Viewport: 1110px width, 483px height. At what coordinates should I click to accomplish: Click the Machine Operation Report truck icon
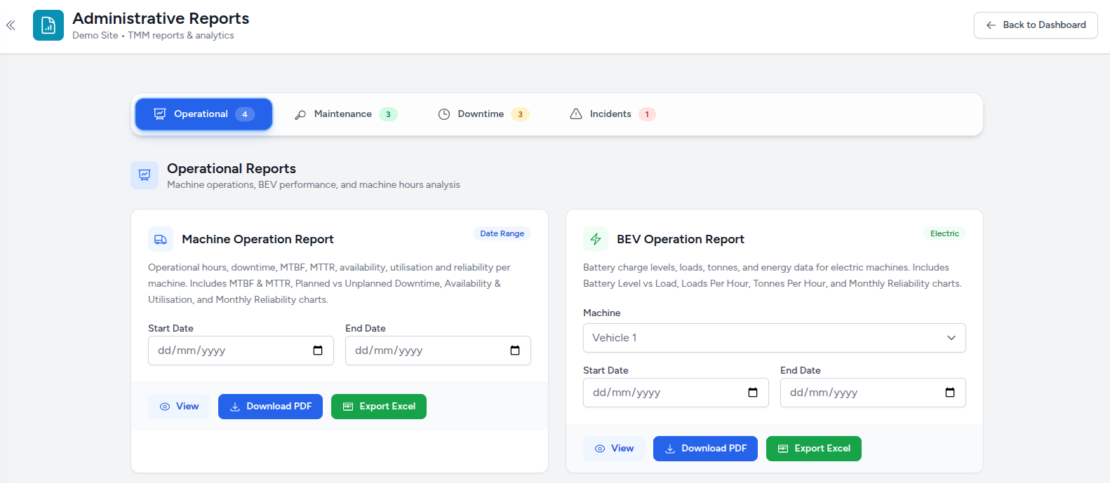[161, 239]
